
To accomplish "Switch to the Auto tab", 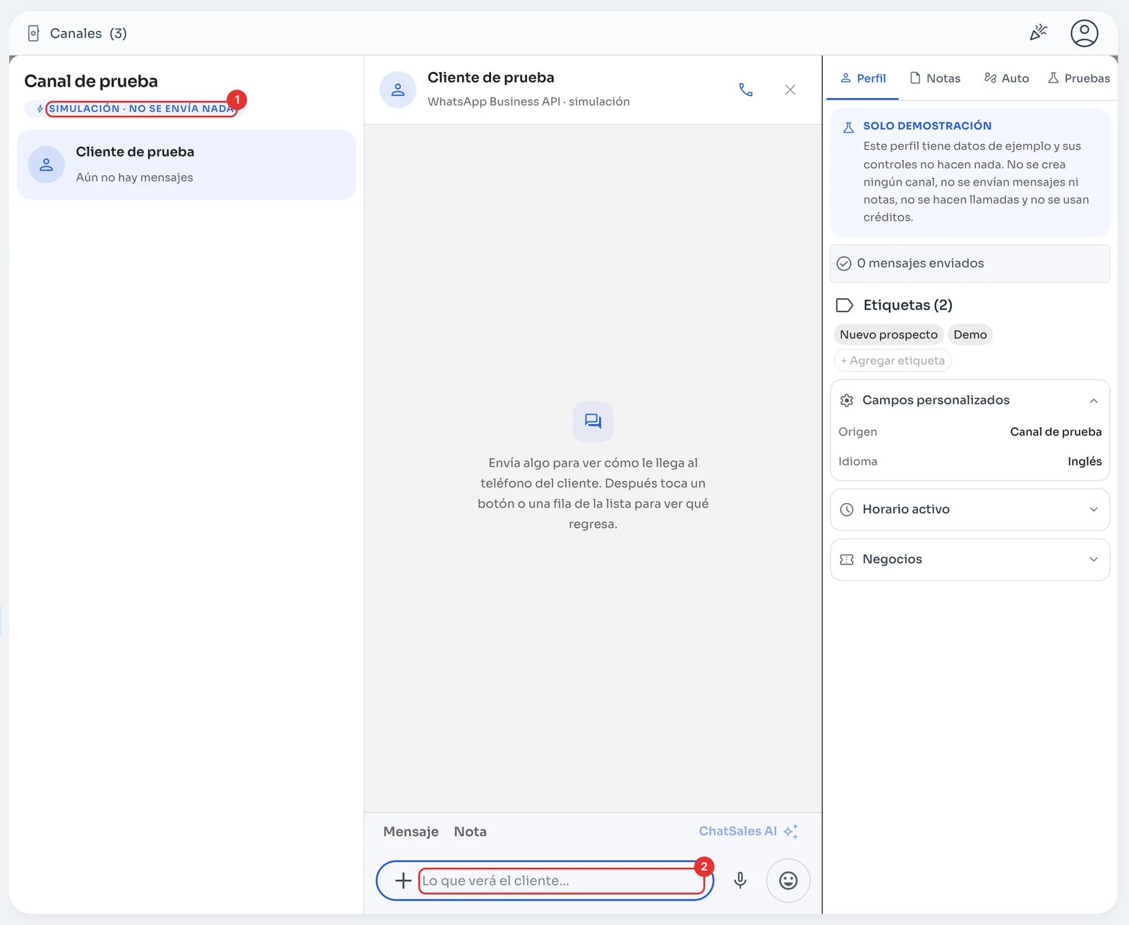I will 1006,78.
